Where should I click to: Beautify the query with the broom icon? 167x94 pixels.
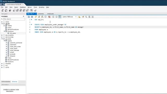[83, 17]
